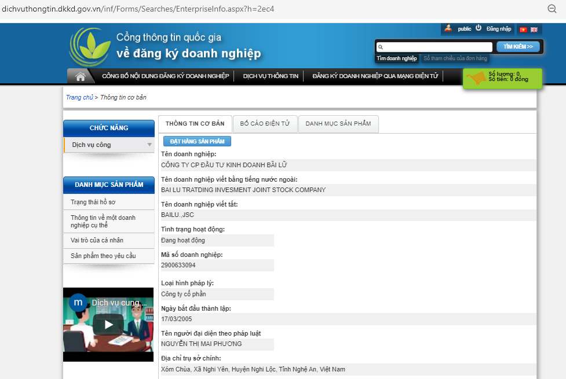Viewport: 566px width, 379px height.
Task: Click the home icon in navigation bar
Action: (x=81, y=76)
